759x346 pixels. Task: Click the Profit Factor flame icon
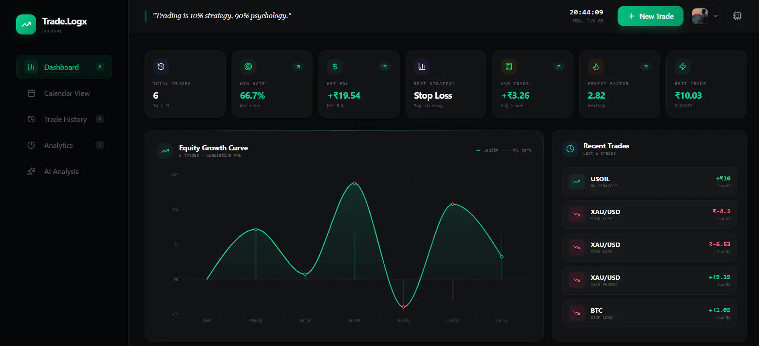point(596,67)
